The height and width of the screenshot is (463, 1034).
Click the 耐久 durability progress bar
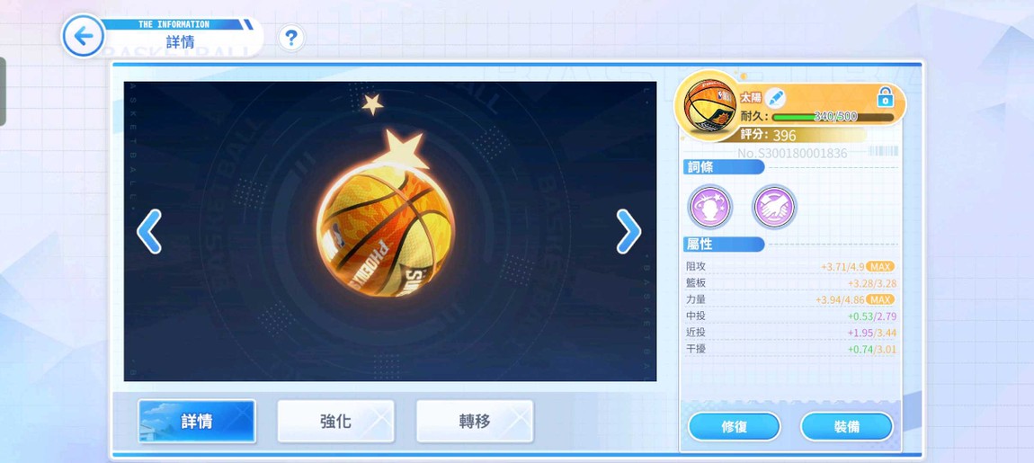point(833,117)
